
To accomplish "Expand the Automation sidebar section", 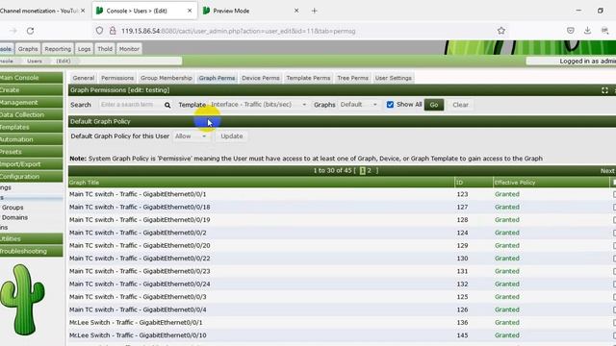I will click(x=31, y=139).
